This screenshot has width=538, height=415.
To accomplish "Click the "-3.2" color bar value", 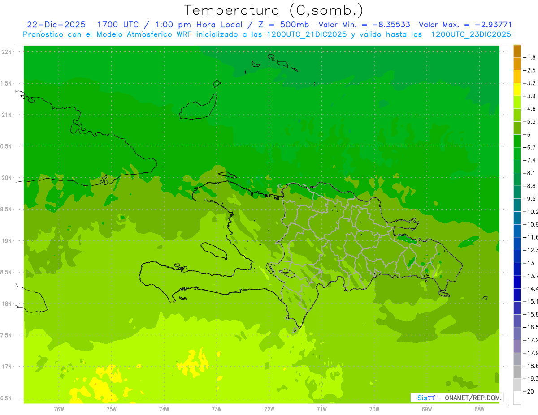I will [529, 83].
